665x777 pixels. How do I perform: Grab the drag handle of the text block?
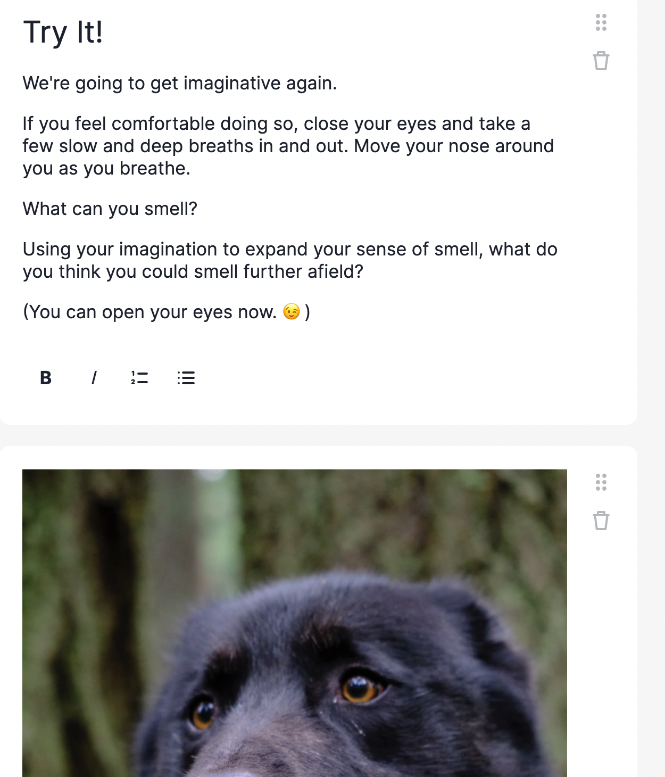coord(601,23)
